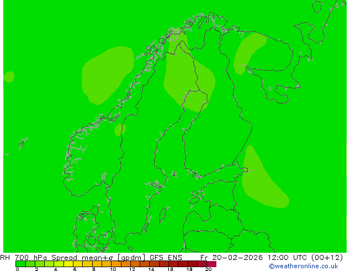The height and width of the screenshot is (271, 350).
Task: Select the date 'Fr 20-02-2026'
Action: pyautogui.click(x=231, y=257)
